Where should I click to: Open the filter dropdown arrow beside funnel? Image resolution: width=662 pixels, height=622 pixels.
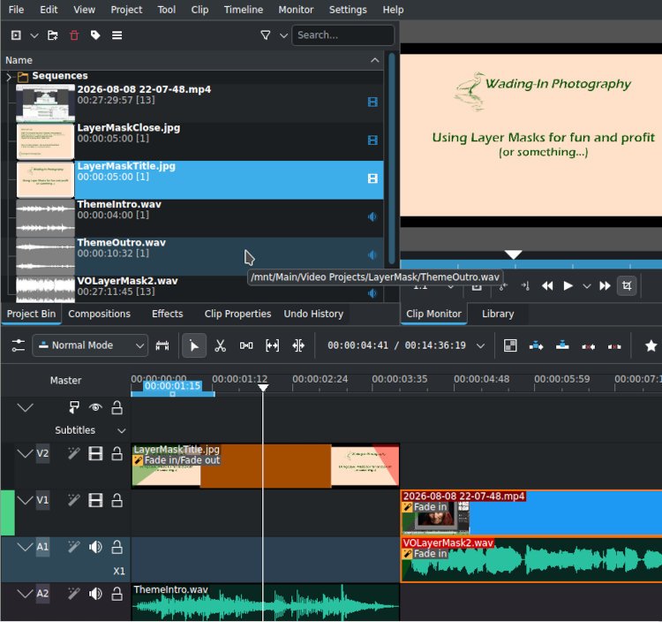point(283,35)
